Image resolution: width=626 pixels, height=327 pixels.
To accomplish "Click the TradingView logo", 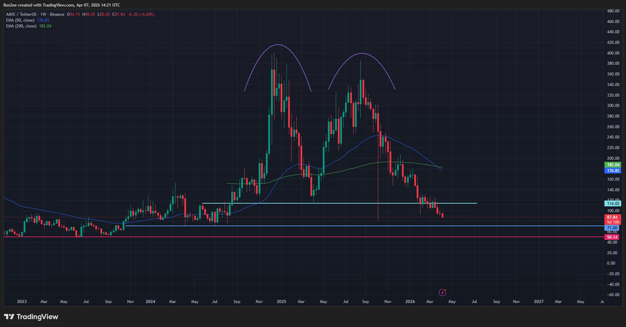I will (x=31, y=317).
